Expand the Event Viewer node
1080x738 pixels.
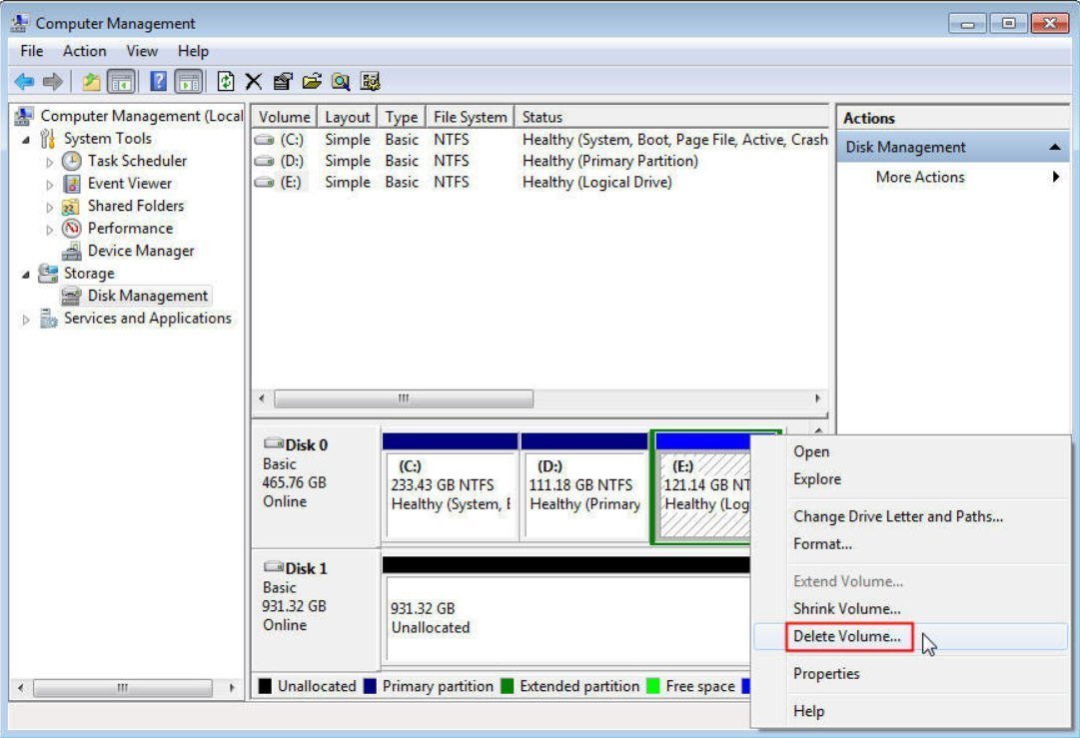(x=50, y=185)
